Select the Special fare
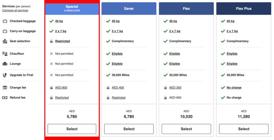This screenshot has height=140, width=274. coord(72,129)
